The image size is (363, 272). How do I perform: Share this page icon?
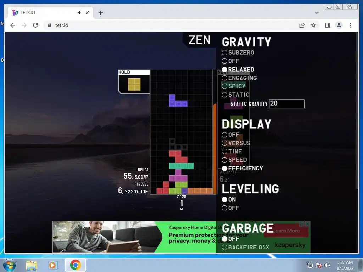click(x=302, y=25)
